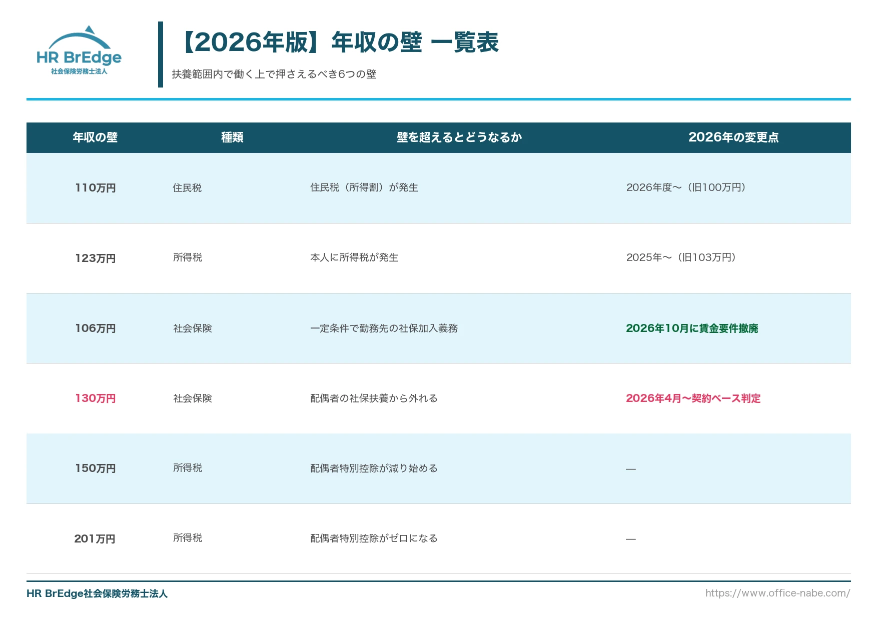Click the subtitle 扶養範囲内で働く上で押さえるべき6つの壁
The image size is (877, 620).
pyautogui.click(x=274, y=74)
